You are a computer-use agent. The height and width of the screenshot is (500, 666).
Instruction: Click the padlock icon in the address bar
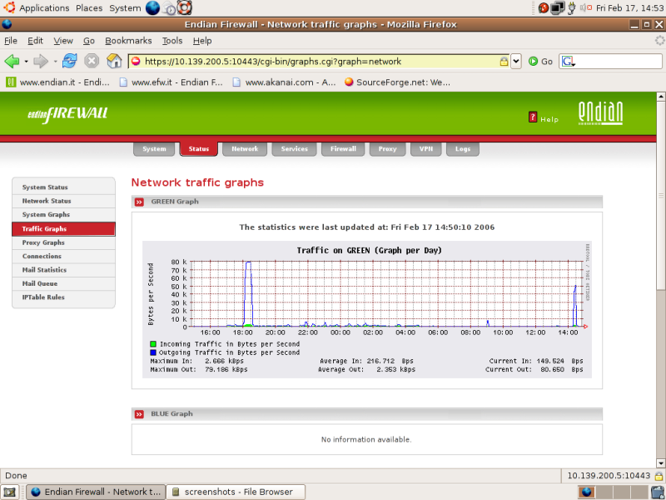click(x=504, y=61)
